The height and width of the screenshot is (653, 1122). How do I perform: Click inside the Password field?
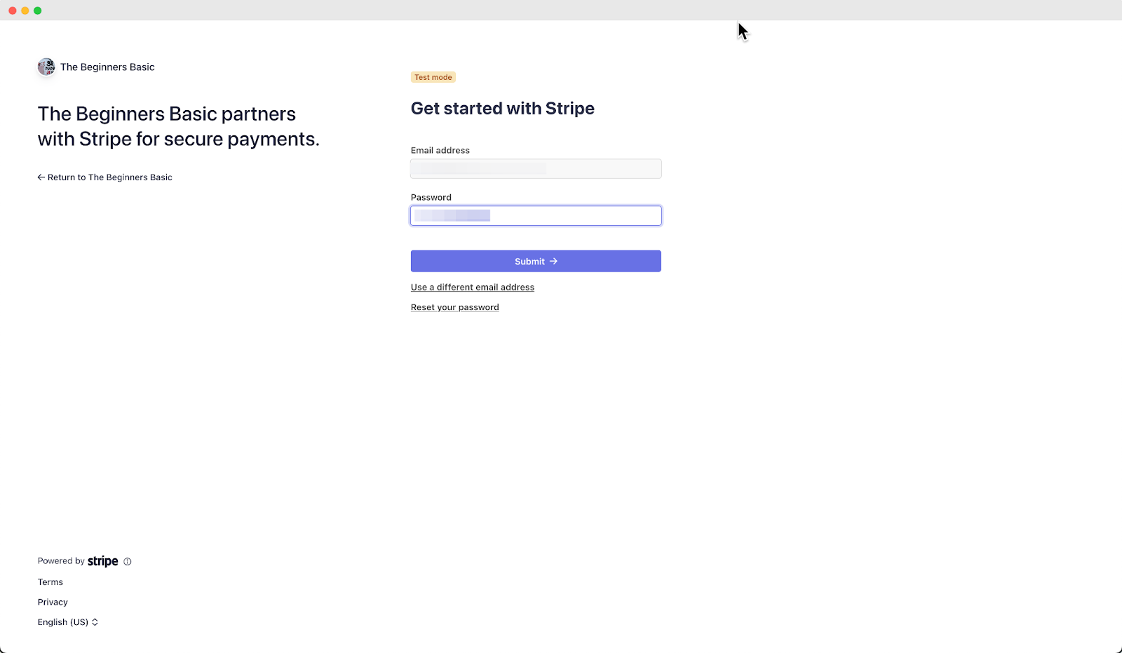(x=535, y=215)
